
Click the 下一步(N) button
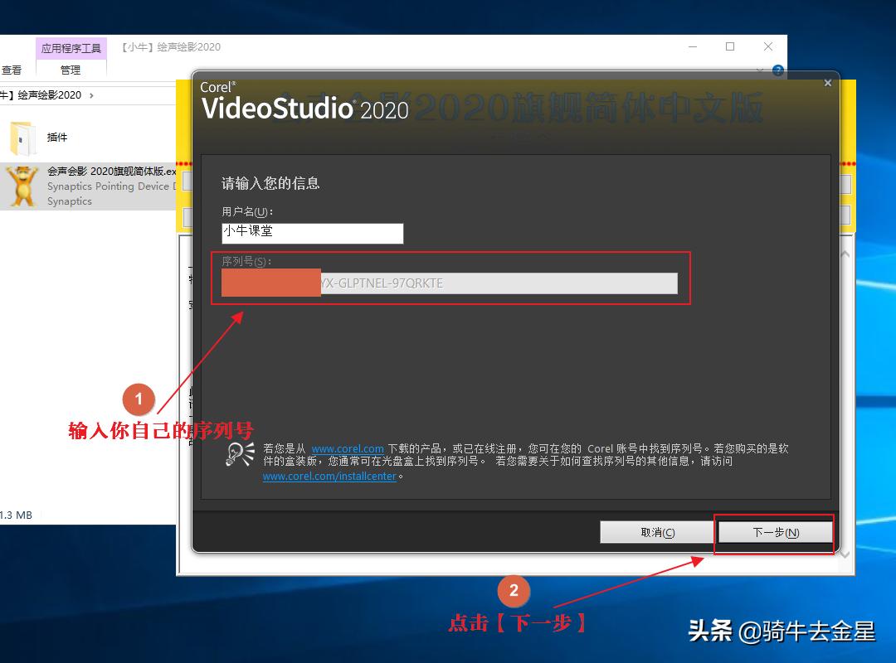click(x=774, y=531)
